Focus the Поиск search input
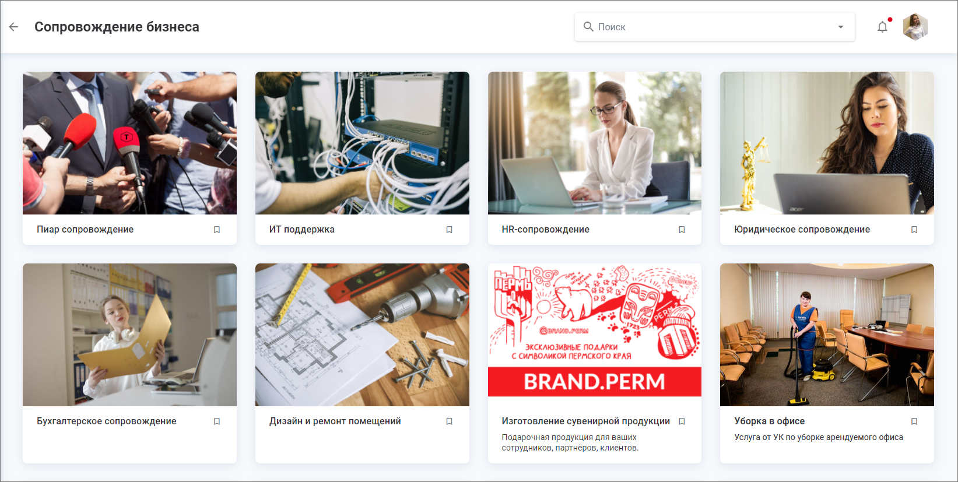 point(714,27)
